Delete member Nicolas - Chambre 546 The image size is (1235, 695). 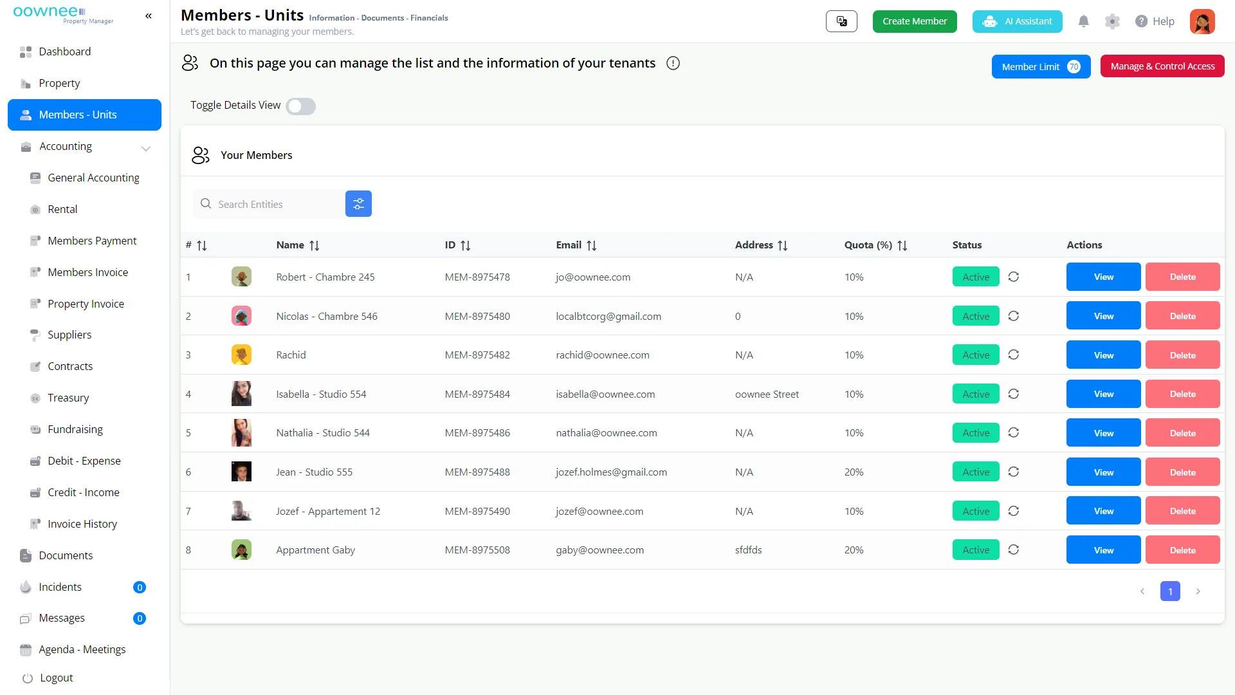[x=1183, y=316]
